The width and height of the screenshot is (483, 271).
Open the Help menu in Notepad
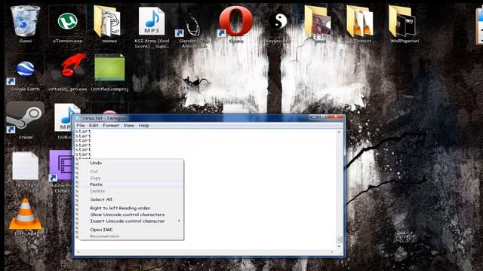click(x=143, y=126)
